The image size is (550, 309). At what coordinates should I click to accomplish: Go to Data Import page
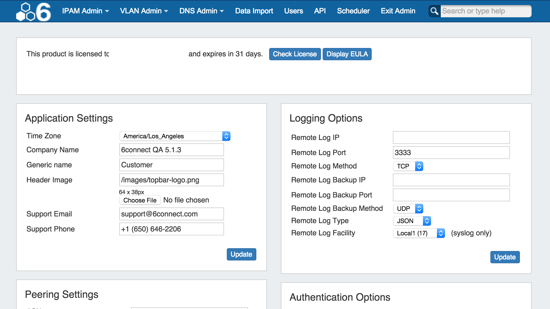(x=254, y=11)
